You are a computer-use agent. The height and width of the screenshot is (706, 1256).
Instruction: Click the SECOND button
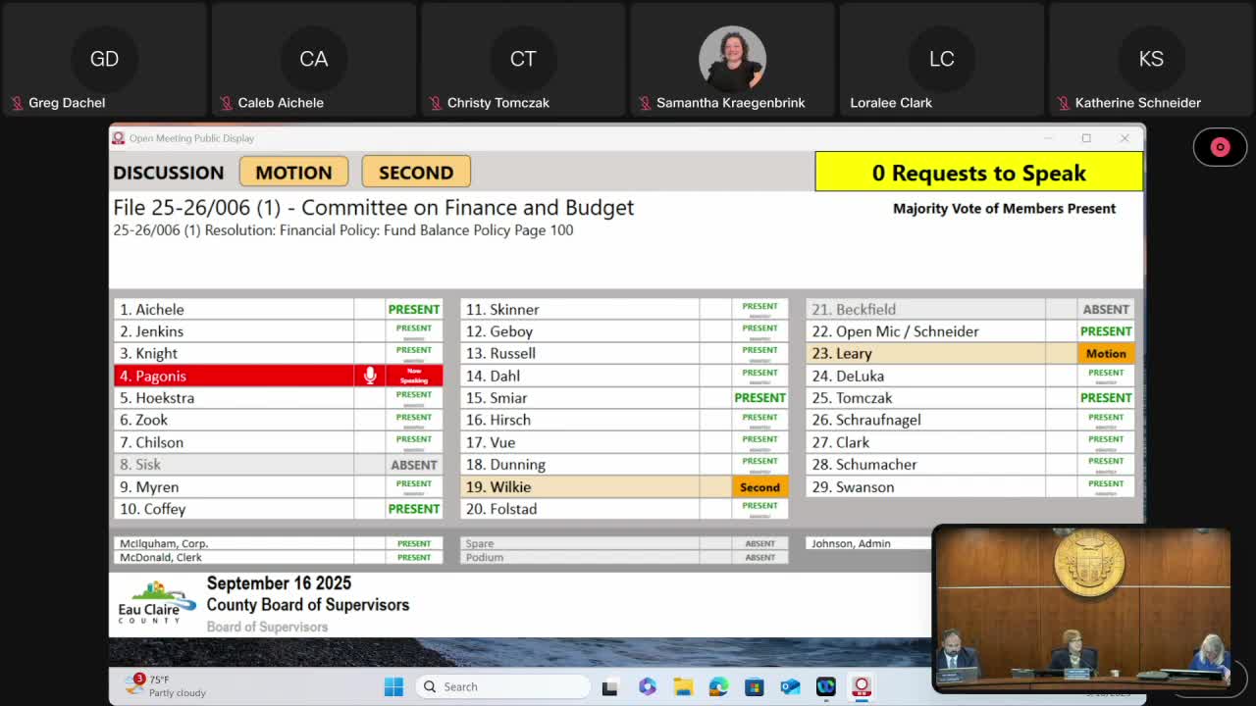416,172
